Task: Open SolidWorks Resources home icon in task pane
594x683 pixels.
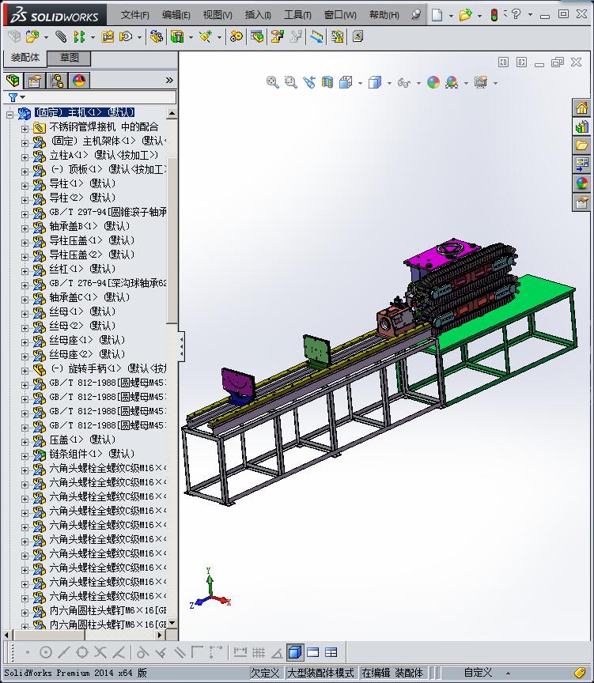Action: tap(582, 108)
